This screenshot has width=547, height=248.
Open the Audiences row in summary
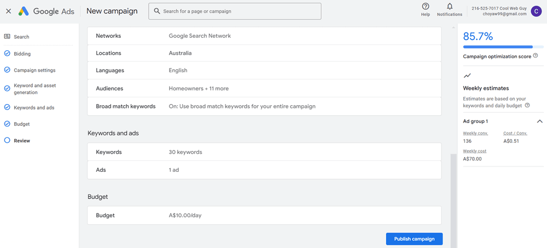tap(264, 89)
